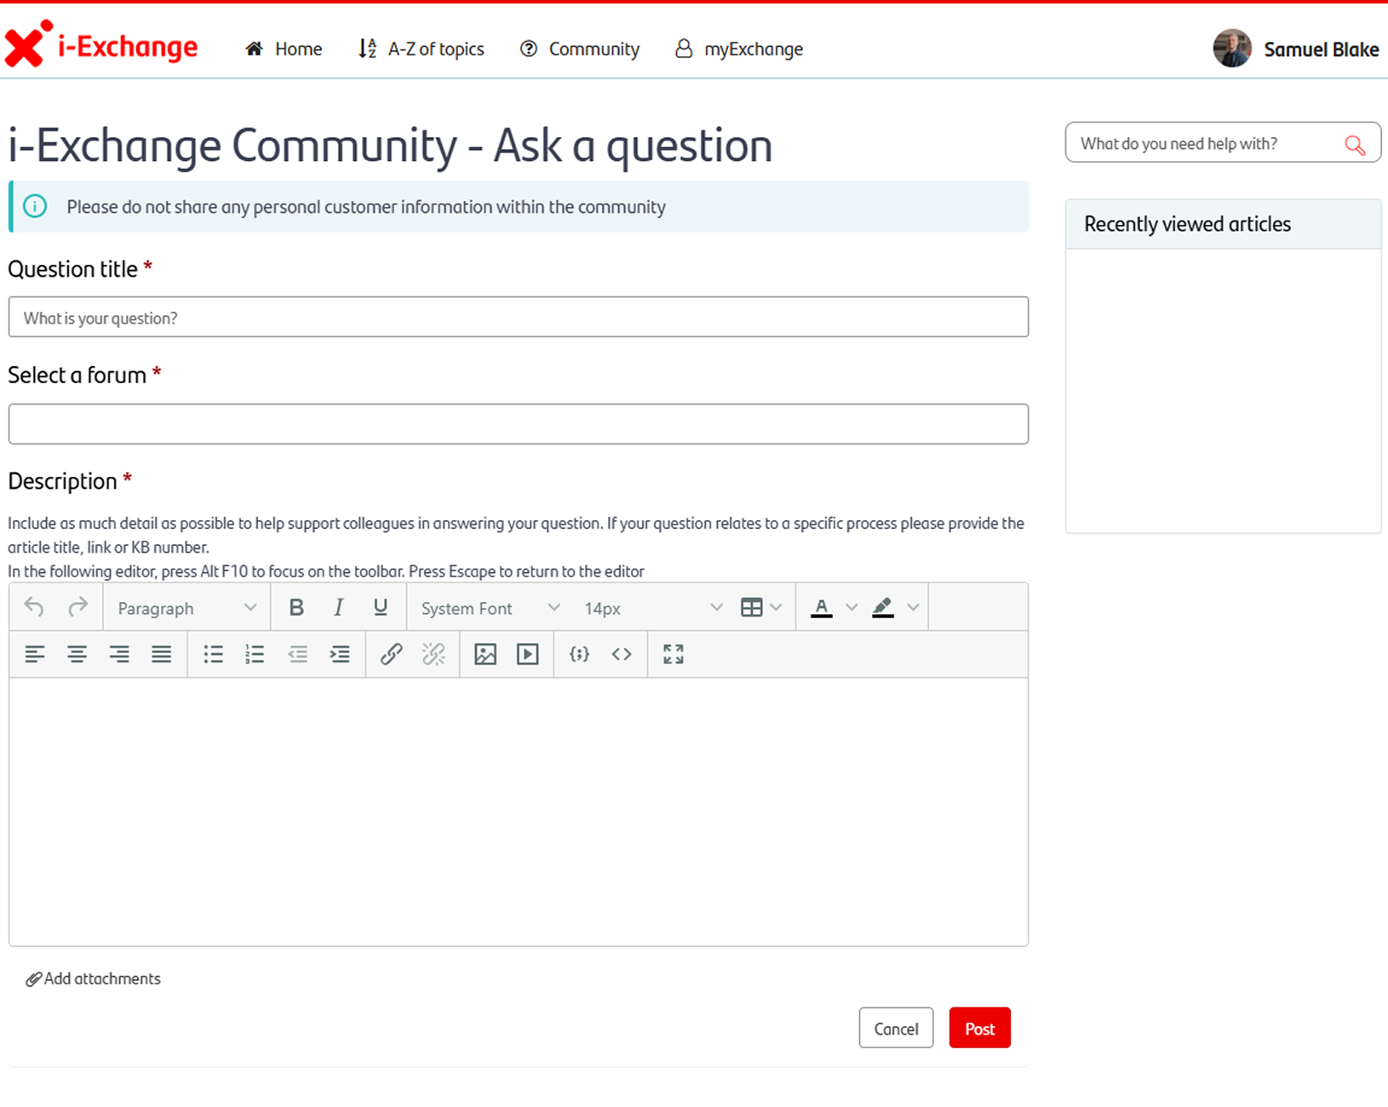Viewport: 1388px width, 1107px height.
Task: Insert a code sample with braces icon
Action: (579, 654)
